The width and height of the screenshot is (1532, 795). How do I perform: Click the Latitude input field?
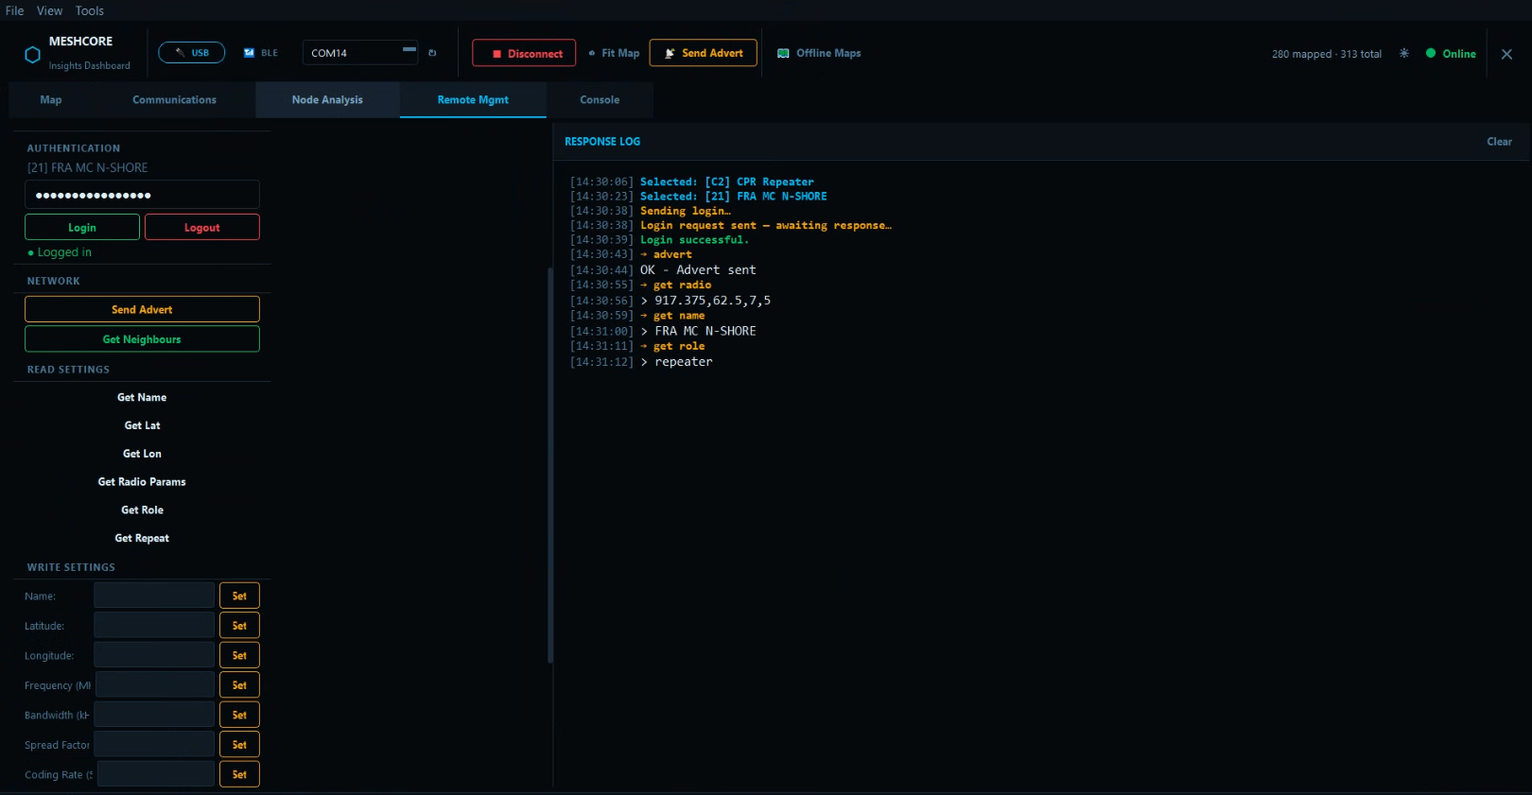(x=154, y=626)
